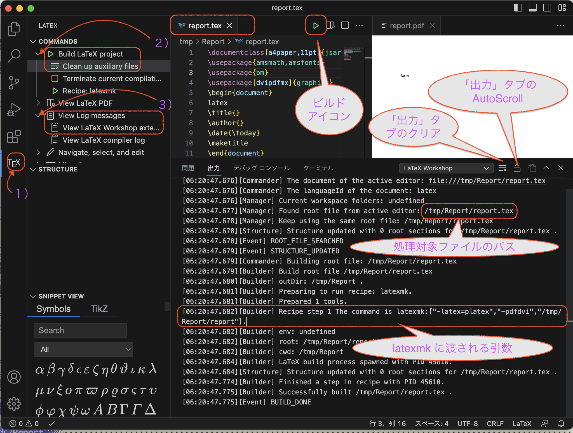This screenshot has height=433, width=573.
Task: Split the editor right
Action: point(345,26)
